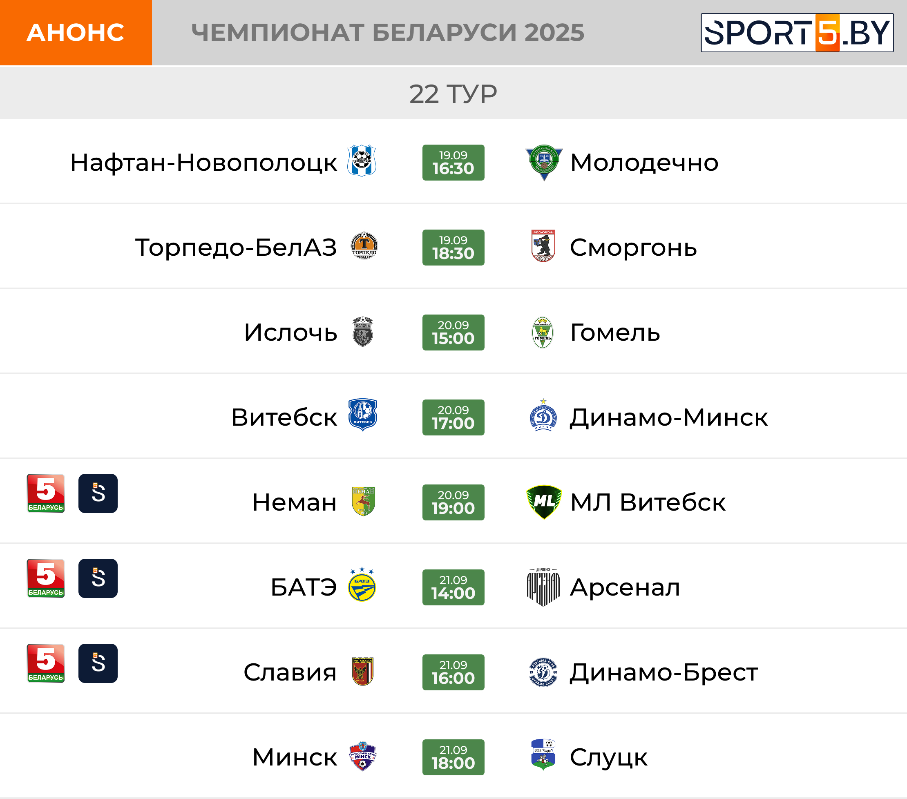Click the orange АНОНС tab
907x799 pixels.
[76, 33]
